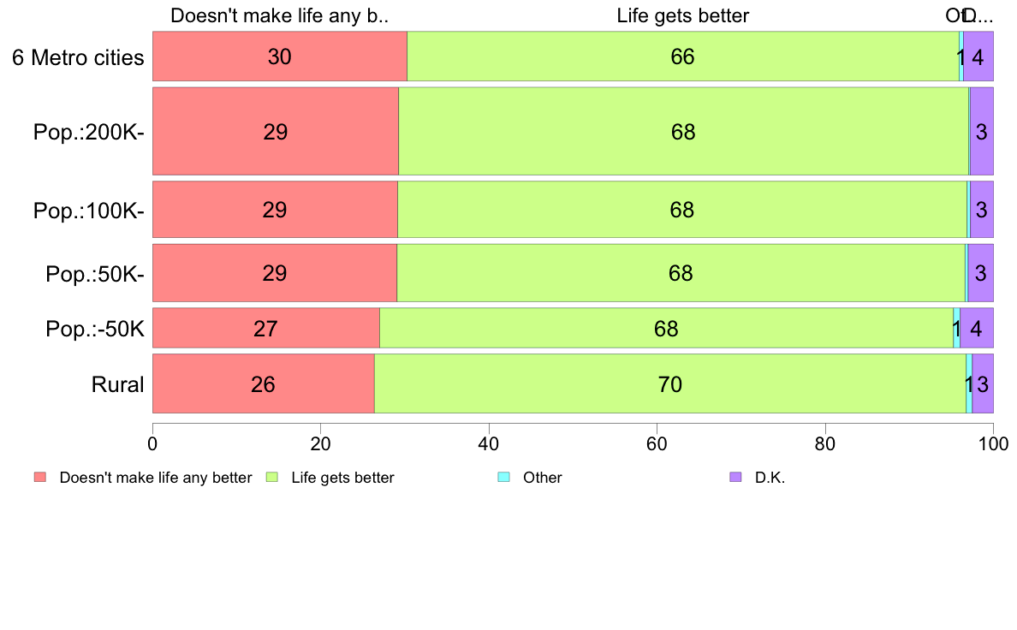This screenshot has height=630, width=1017.
Task: Select the red 29 segment for Pop.:200K-
Action: pos(276,132)
